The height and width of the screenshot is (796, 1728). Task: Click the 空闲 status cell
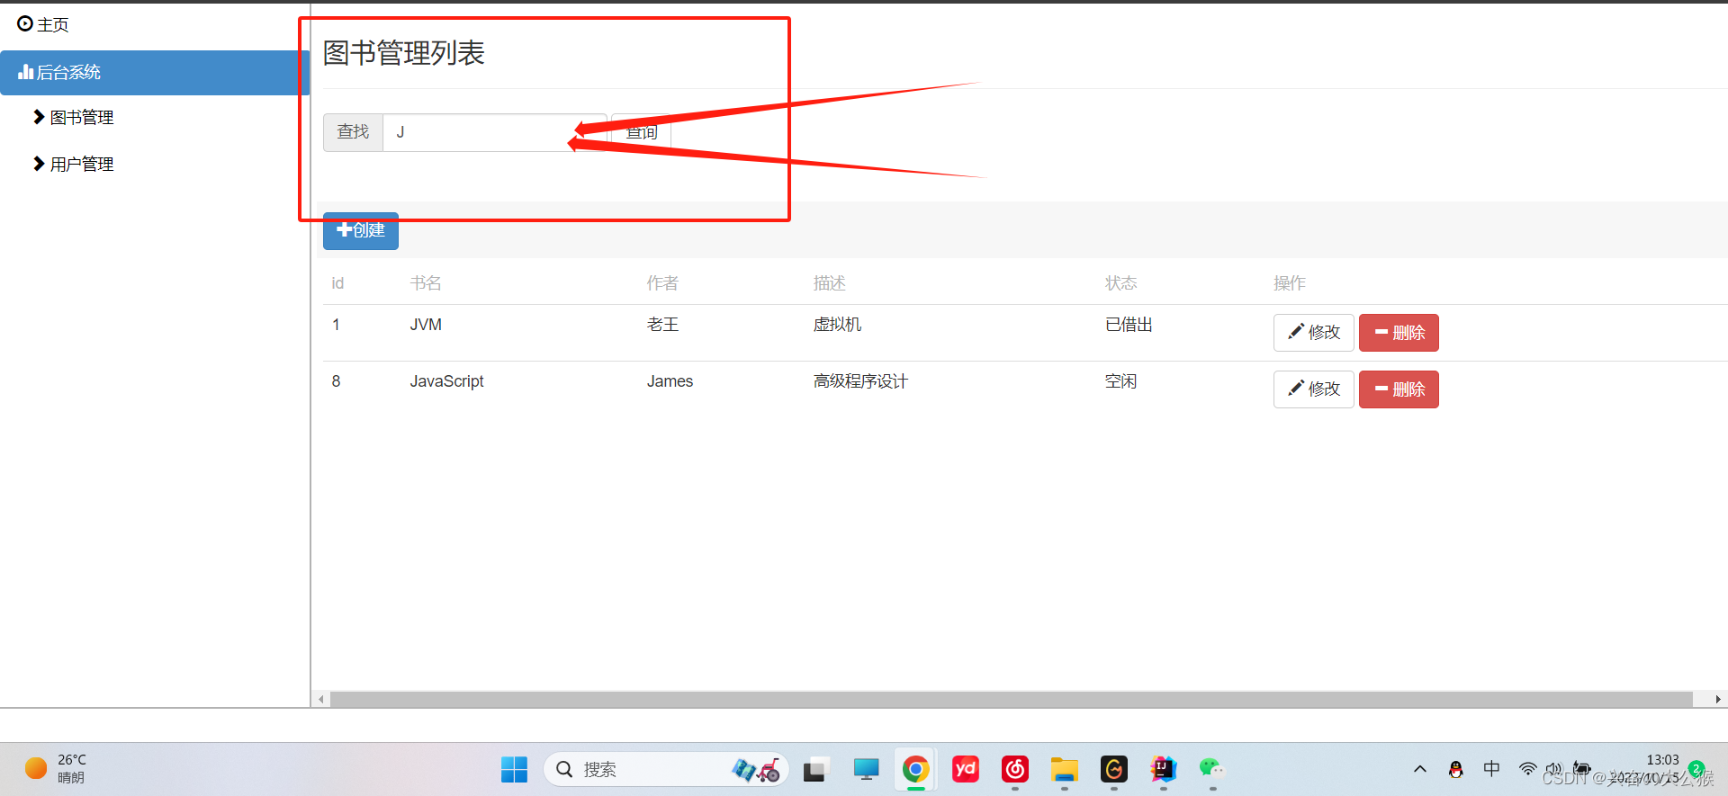point(1120,381)
